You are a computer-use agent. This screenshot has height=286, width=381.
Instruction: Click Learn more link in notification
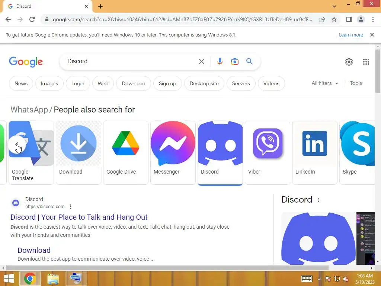pos(351,35)
